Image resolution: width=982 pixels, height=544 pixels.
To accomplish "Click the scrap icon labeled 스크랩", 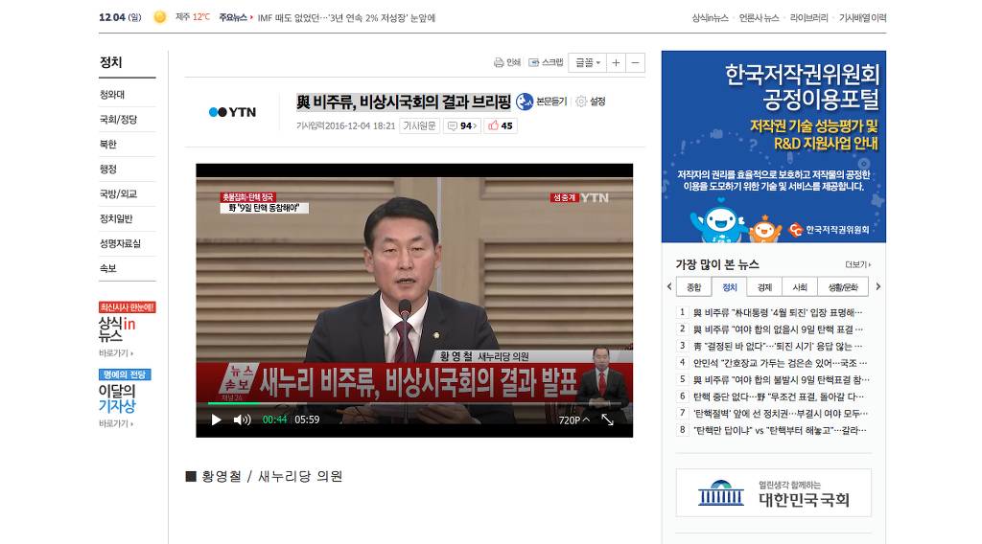I will pyautogui.click(x=546, y=62).
